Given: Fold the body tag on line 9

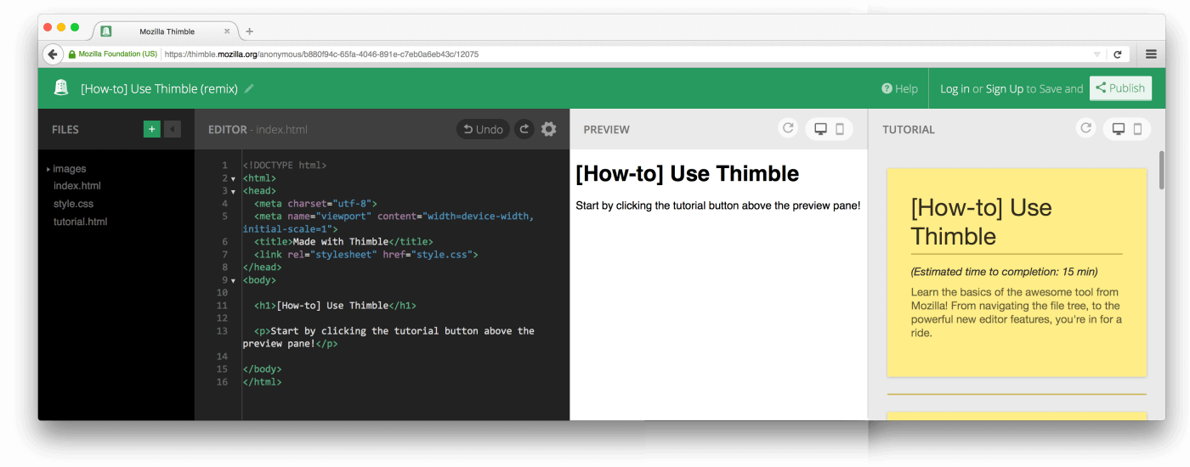Looking at the screenshot, I should [233, 280].
